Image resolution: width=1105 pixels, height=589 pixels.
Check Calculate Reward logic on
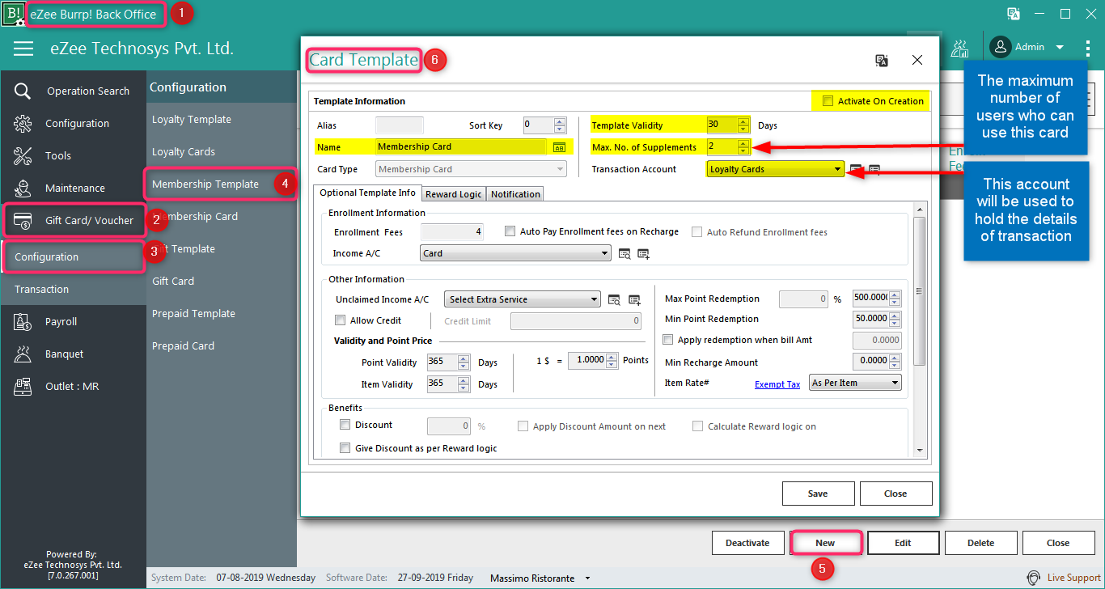[697, 426]
